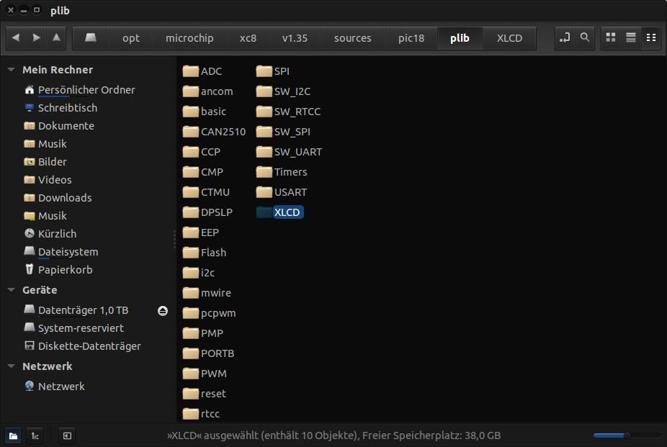Select the PORTB folder icon

[x=191, y=353]
